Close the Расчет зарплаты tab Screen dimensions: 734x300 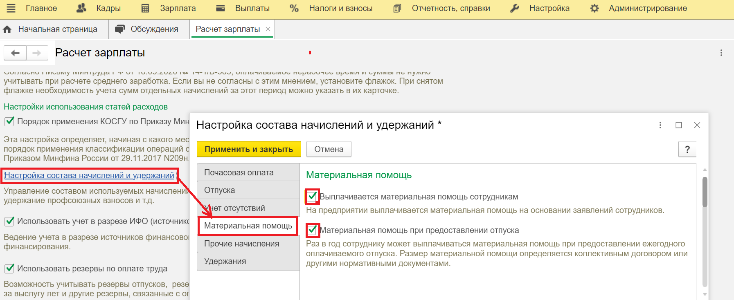click(268, 29)
